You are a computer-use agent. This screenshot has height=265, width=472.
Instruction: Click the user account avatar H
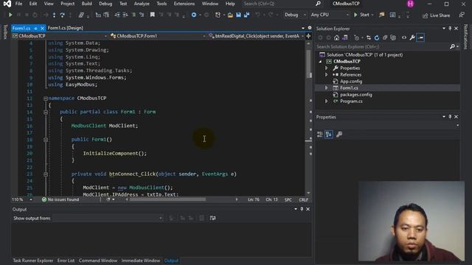[410, 4]
